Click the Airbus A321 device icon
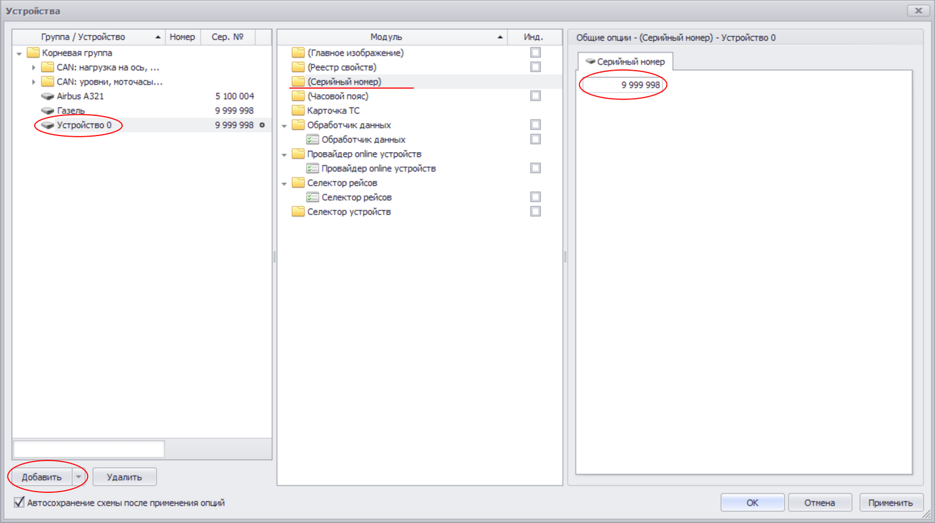 pos(47,96)
